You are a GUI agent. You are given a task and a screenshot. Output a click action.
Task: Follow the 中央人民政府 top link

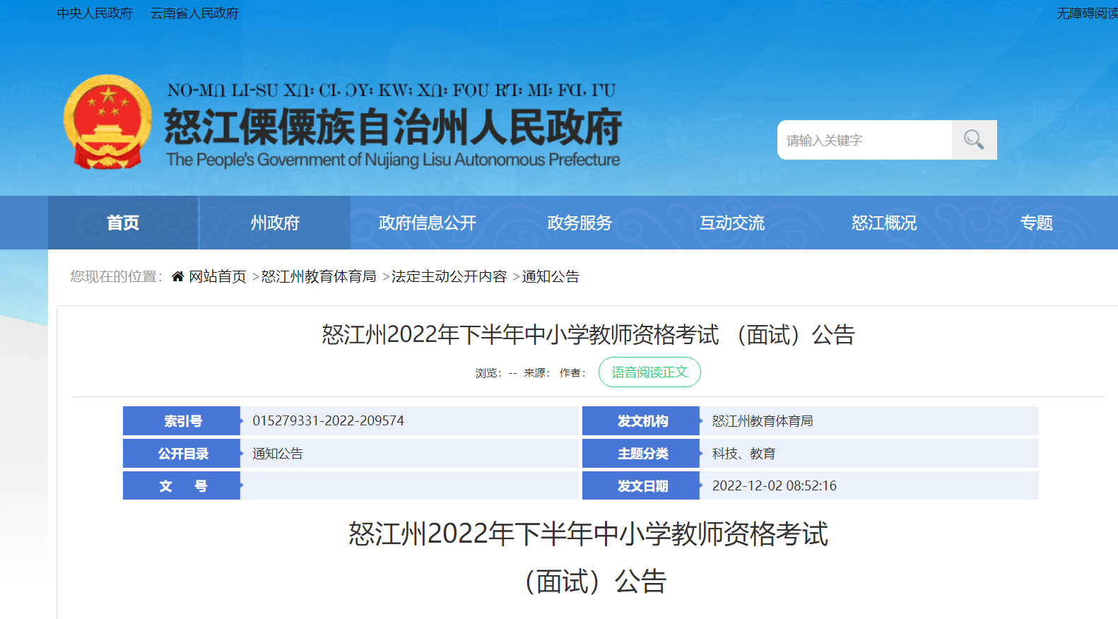click(x=95, y=13)
